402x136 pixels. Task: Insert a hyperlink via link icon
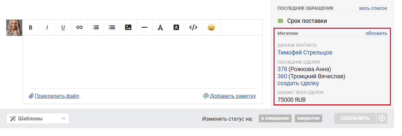[x=79, y=27]
